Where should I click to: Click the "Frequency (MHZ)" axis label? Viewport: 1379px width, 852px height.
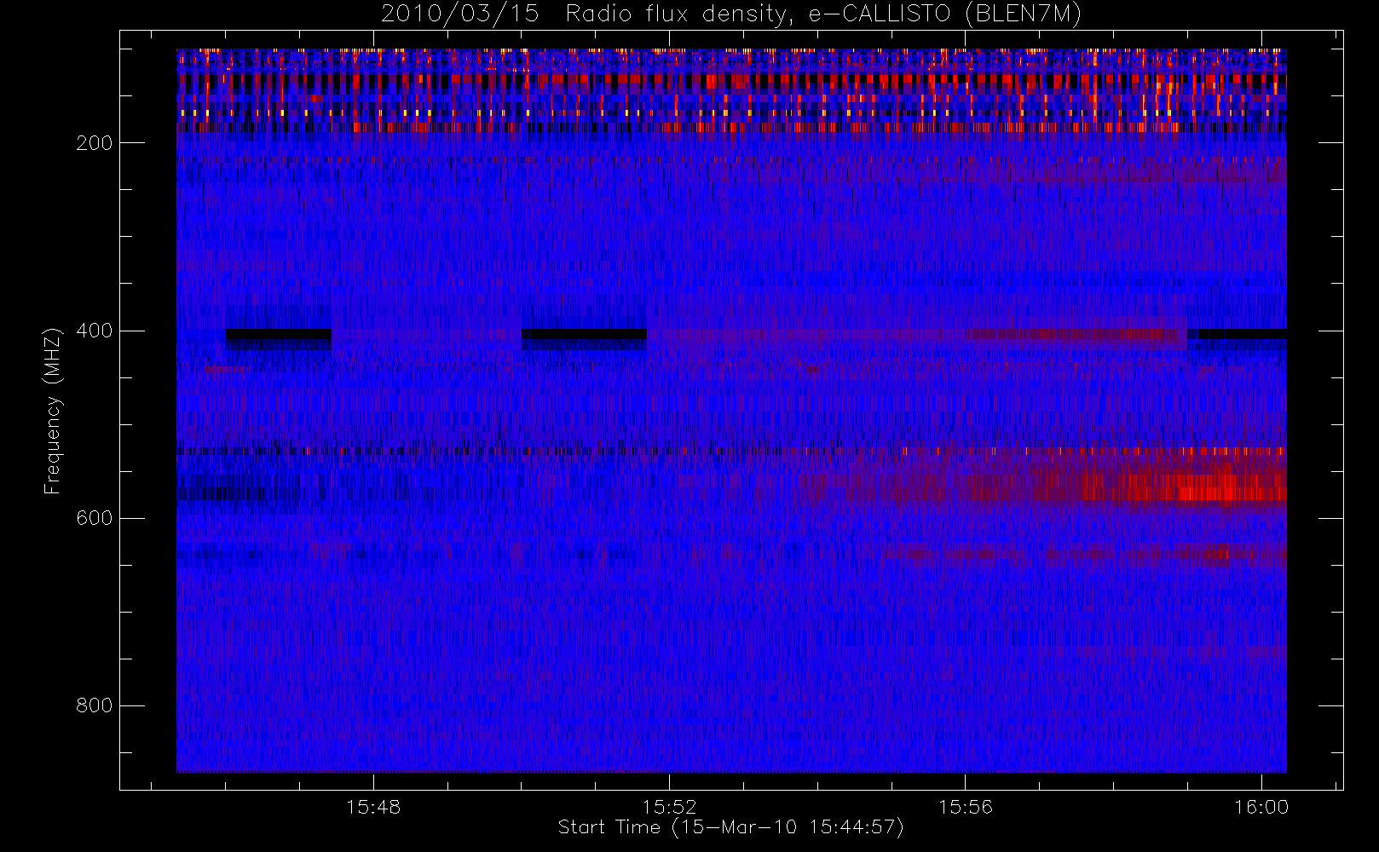click(53, 411)
